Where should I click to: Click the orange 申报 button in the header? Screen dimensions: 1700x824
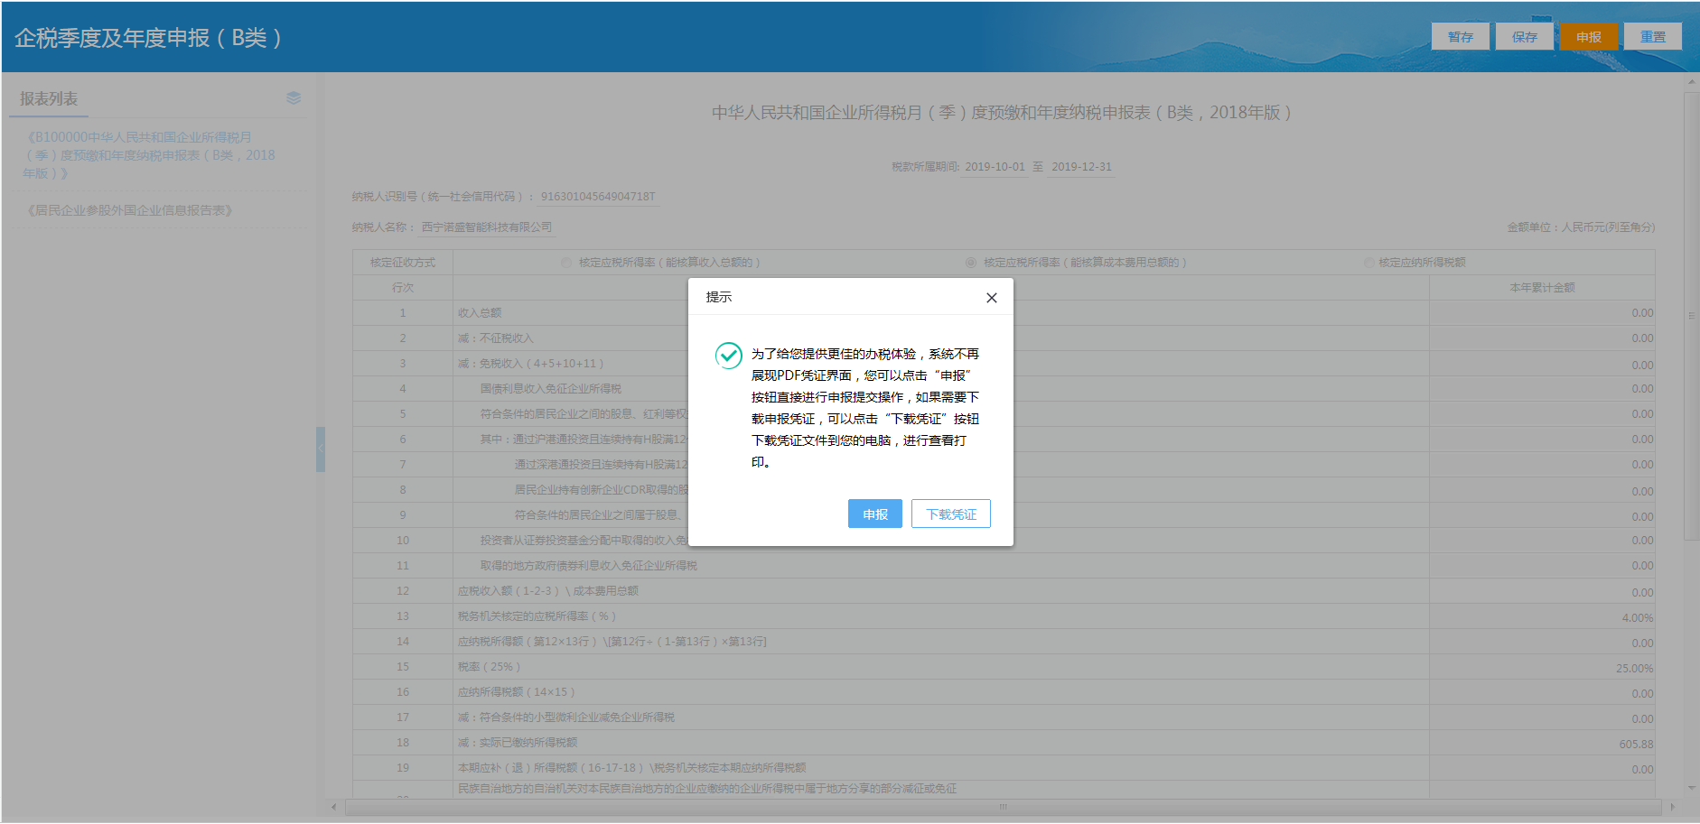(1589, 36)
